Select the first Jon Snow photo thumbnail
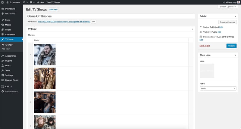Screen dimensions: 241x129 point(45,55)
